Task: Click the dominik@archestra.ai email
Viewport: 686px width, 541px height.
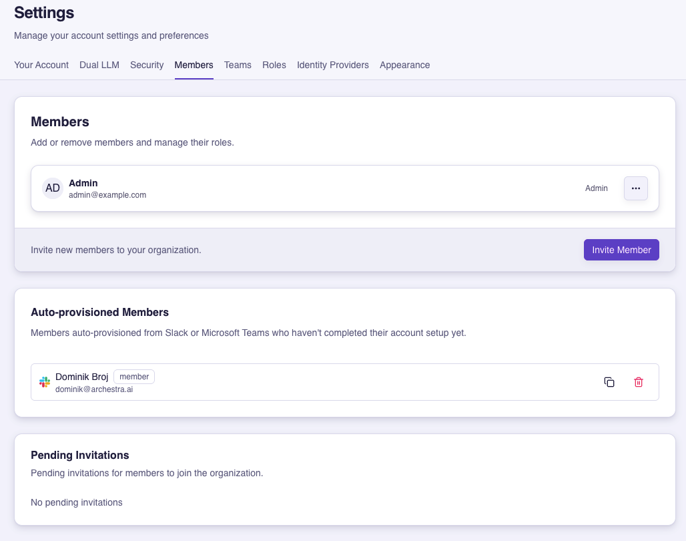Action: pos(94,389)
